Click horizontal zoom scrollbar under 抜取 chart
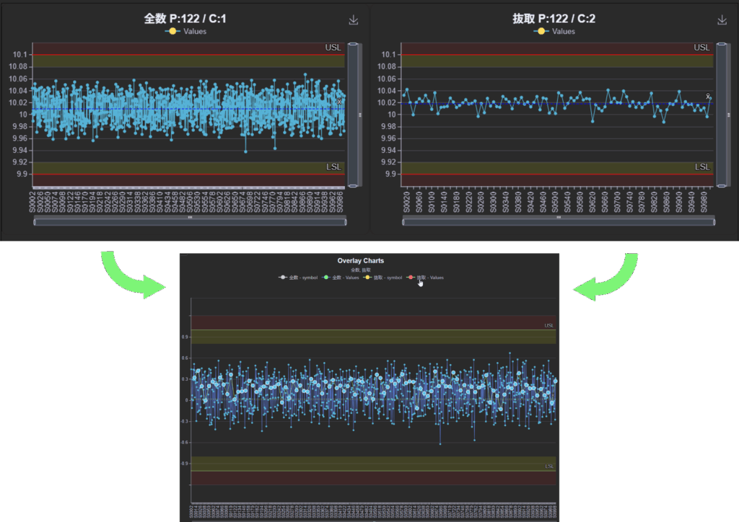Viewport: 739px width, 522px height. coord(558,221)
